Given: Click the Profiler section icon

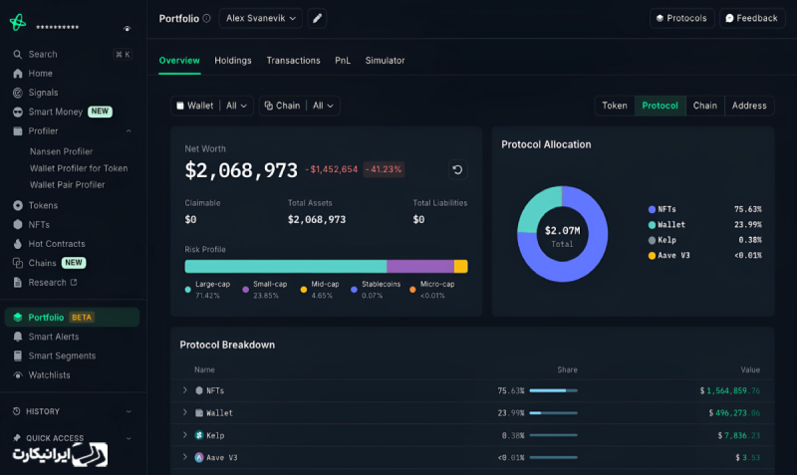Looking at the screenshot, I should pos(18,131).
